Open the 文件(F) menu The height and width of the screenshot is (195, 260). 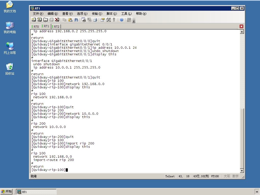click(x=38, y=14)
